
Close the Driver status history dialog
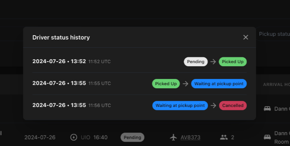click(x=245, y=37)
